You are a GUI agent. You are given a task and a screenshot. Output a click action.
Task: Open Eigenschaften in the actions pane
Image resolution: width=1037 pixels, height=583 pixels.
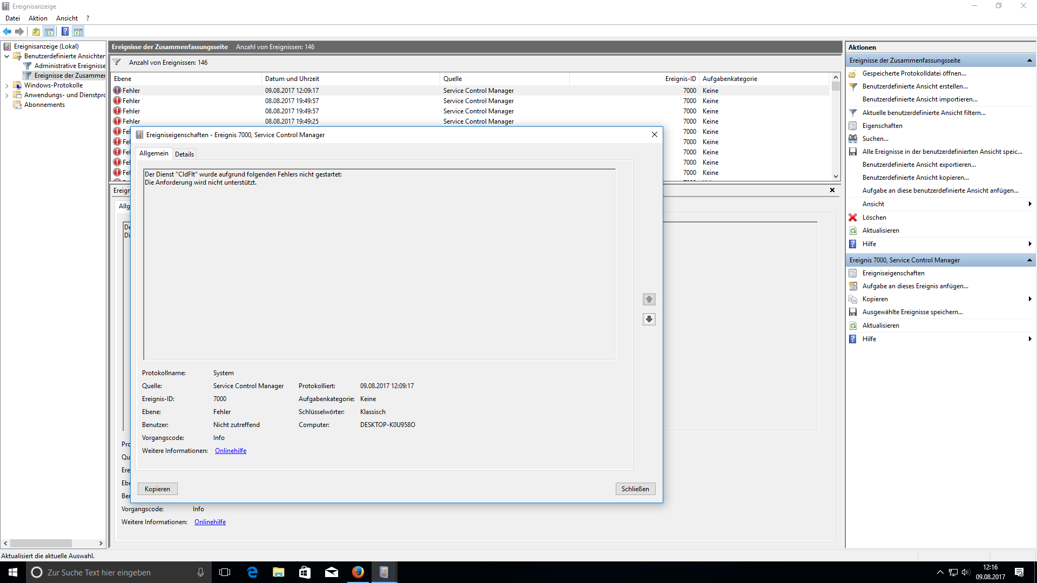pyautogui.click(x=882, y=126)
